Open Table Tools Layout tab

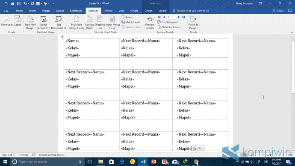162,11
